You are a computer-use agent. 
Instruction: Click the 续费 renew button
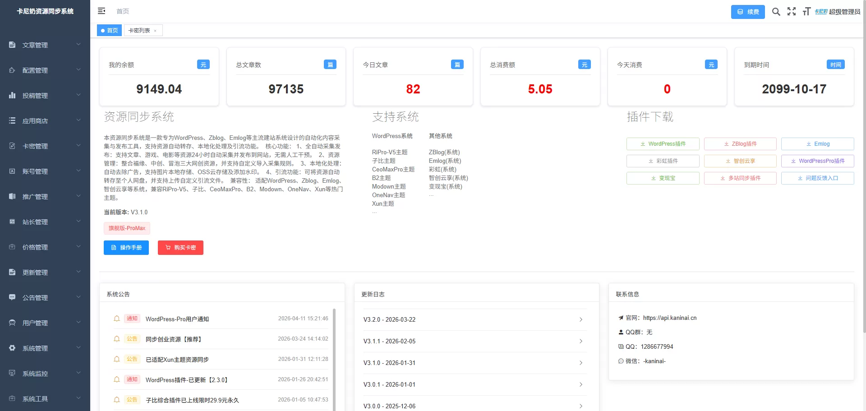(747, 12)
